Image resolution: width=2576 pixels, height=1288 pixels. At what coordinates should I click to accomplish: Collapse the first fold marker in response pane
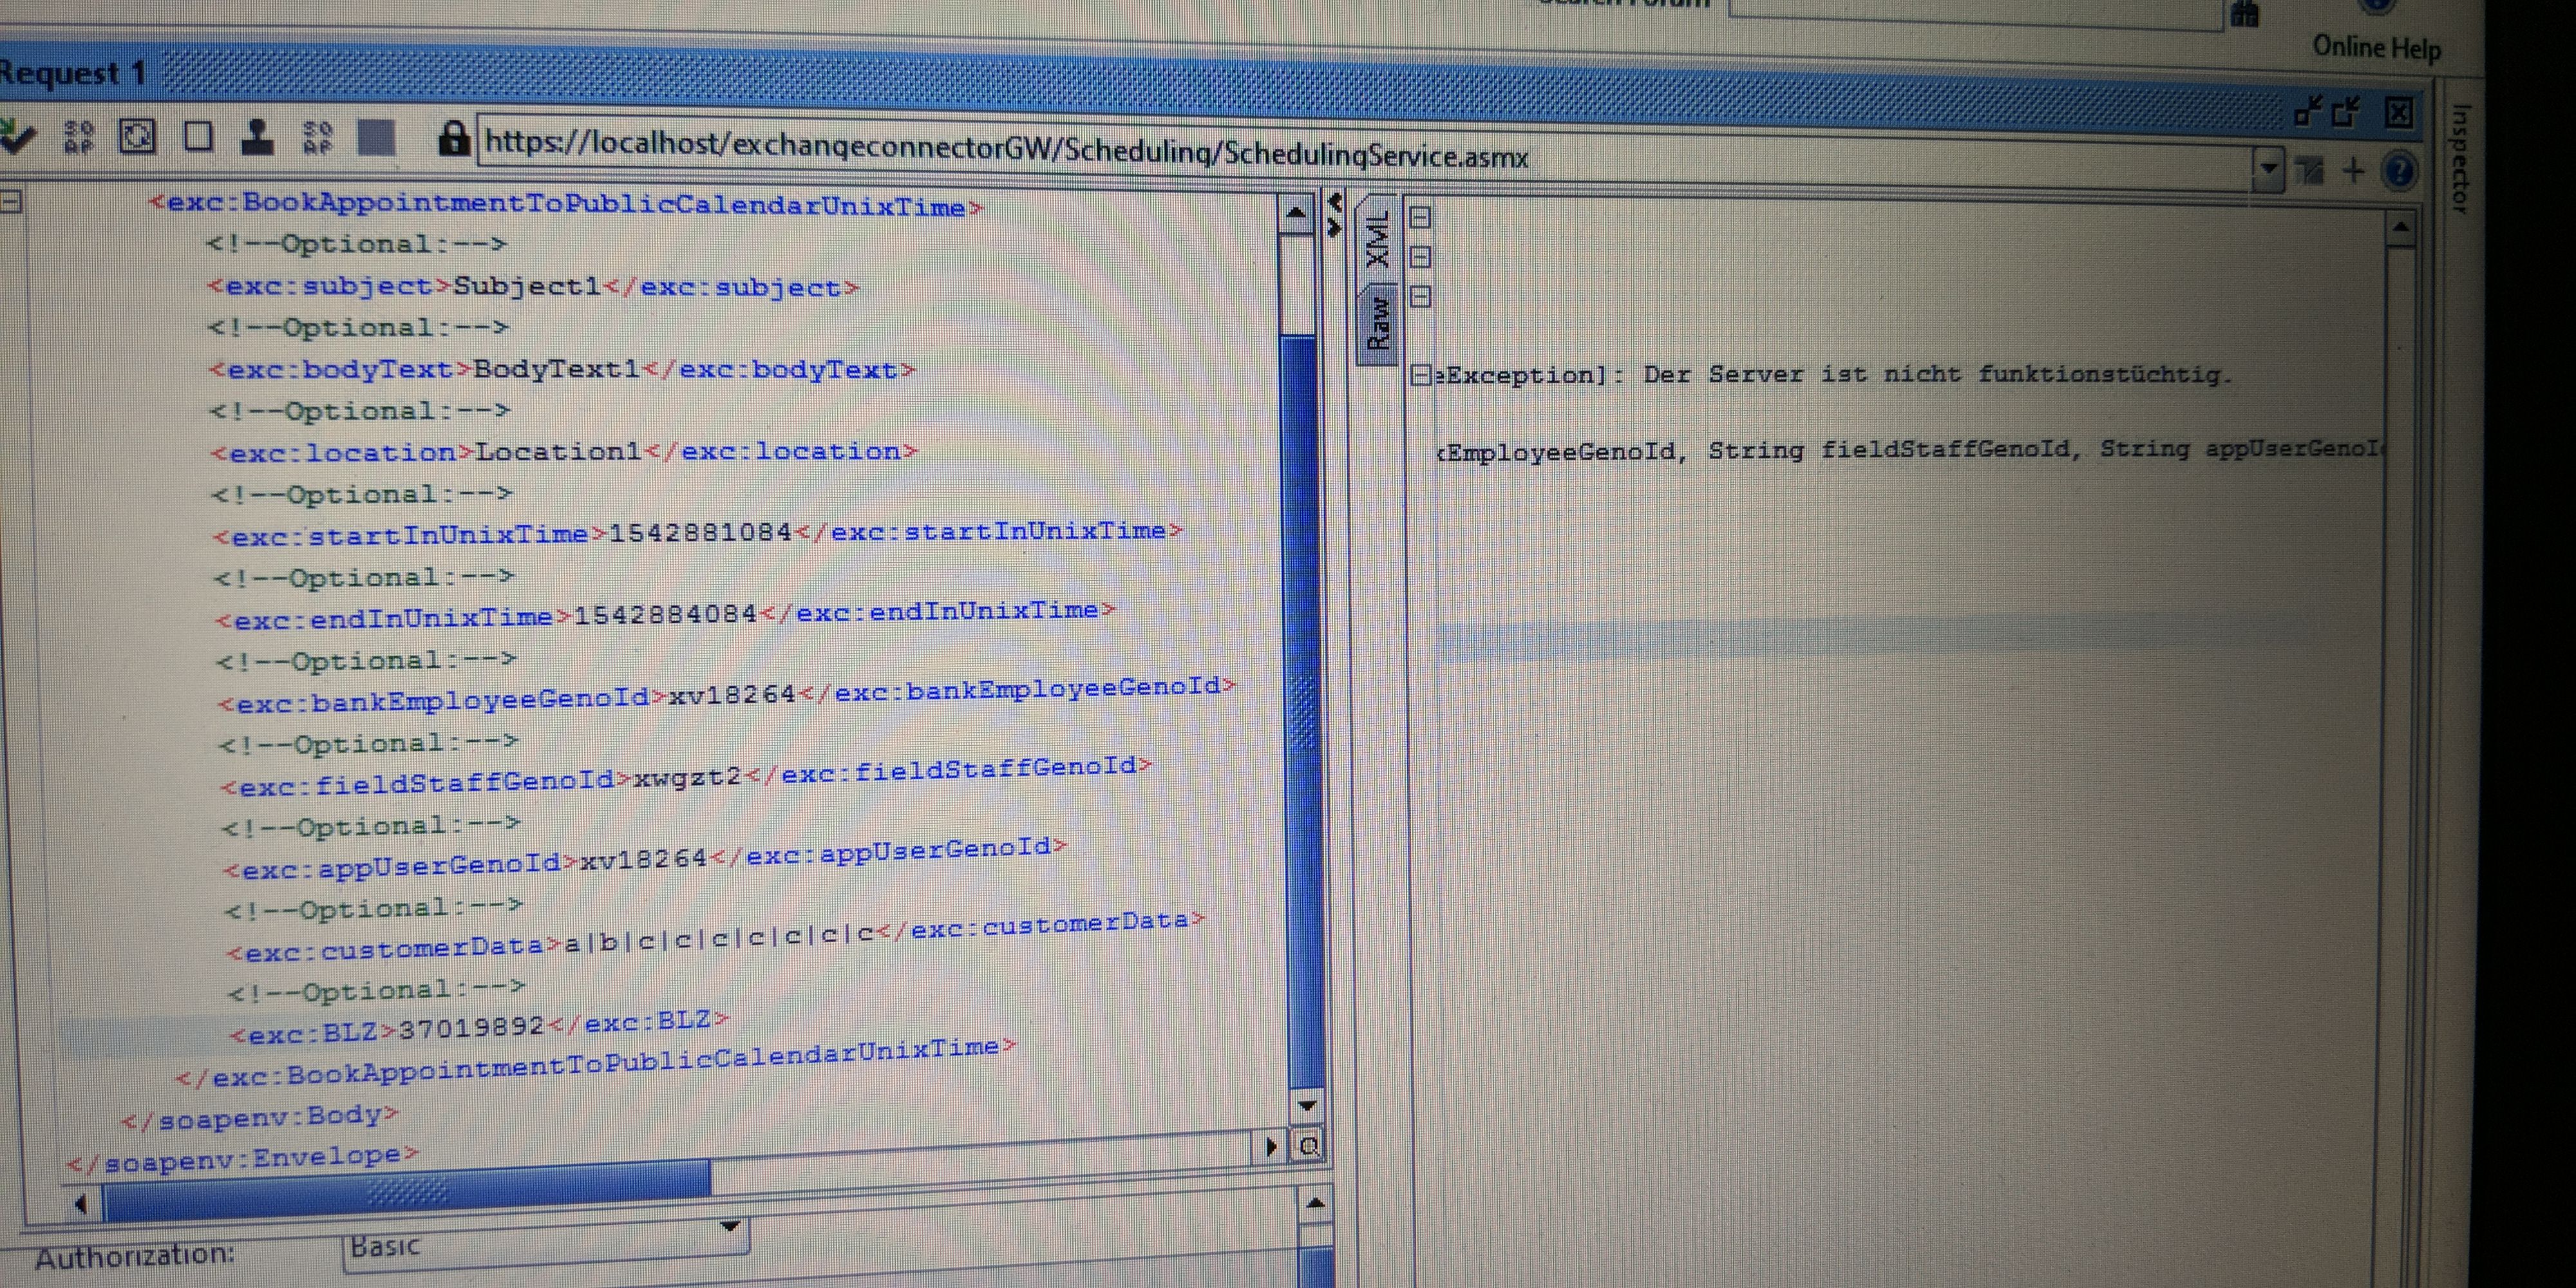(1420, 217)
